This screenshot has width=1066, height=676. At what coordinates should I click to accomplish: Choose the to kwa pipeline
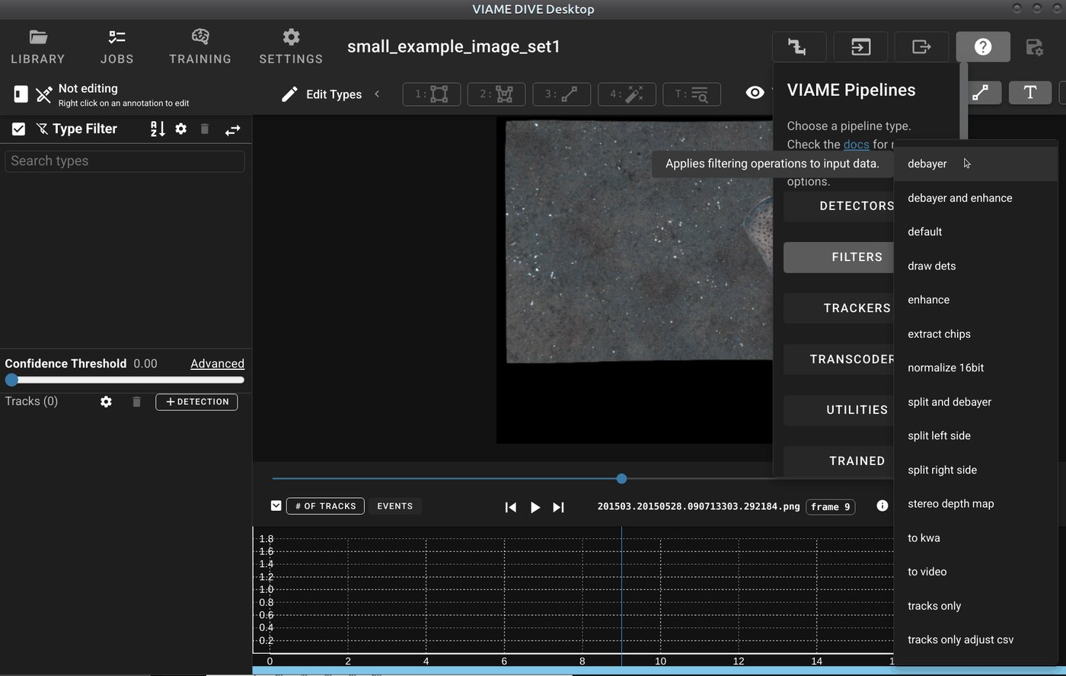pyautogui.click(x=975, y=537)
